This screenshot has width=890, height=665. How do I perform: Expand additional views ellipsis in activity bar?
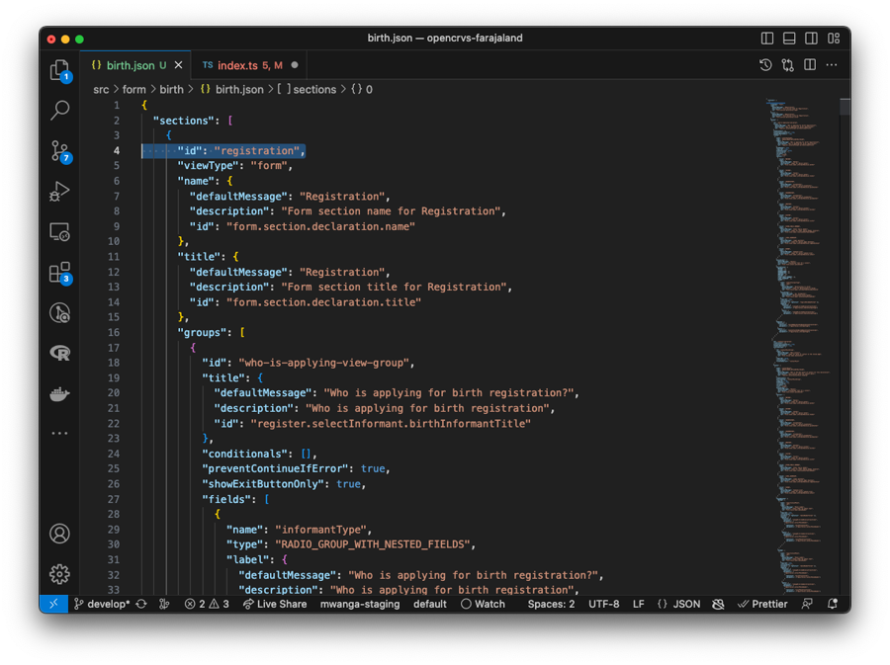[x=60, y=433]
